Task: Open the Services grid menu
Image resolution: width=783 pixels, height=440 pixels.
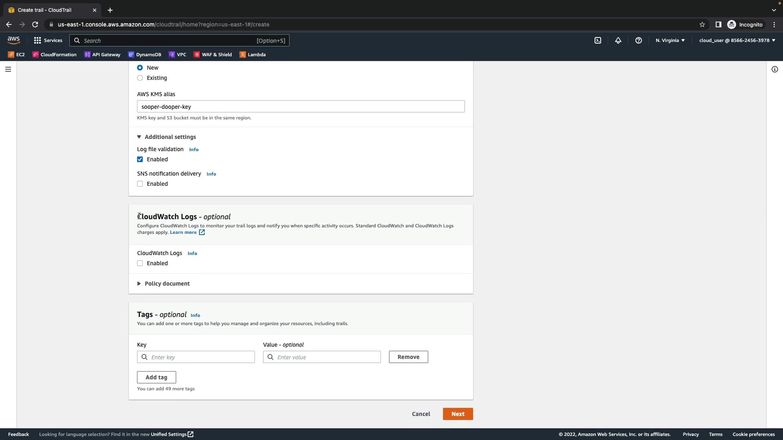Action: pos(48,40)
